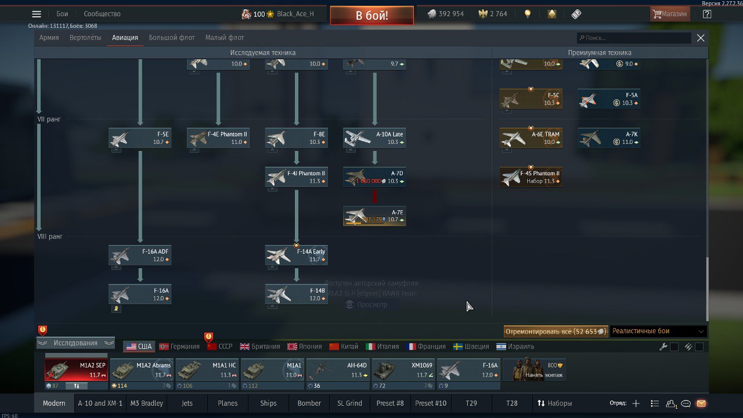Select the A-10A Late card
Viewport: 743px width, 418px height.
[x=374, y=138]
